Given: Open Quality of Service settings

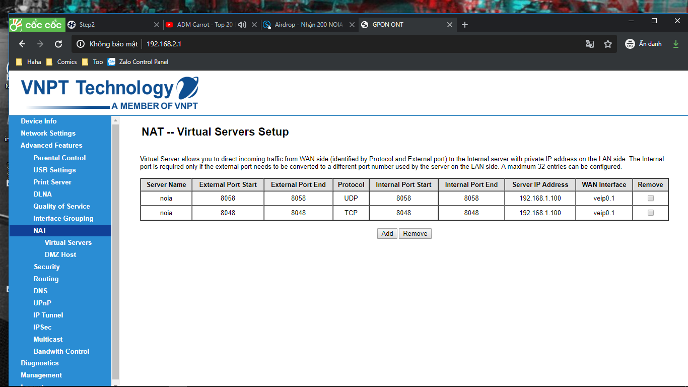Looking at the screenshot, I should pyautogui.click(x=61, y=206).
